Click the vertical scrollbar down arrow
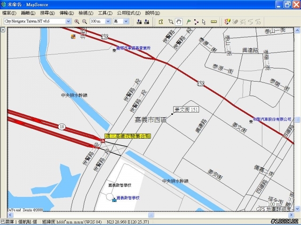 coord(297,208)
